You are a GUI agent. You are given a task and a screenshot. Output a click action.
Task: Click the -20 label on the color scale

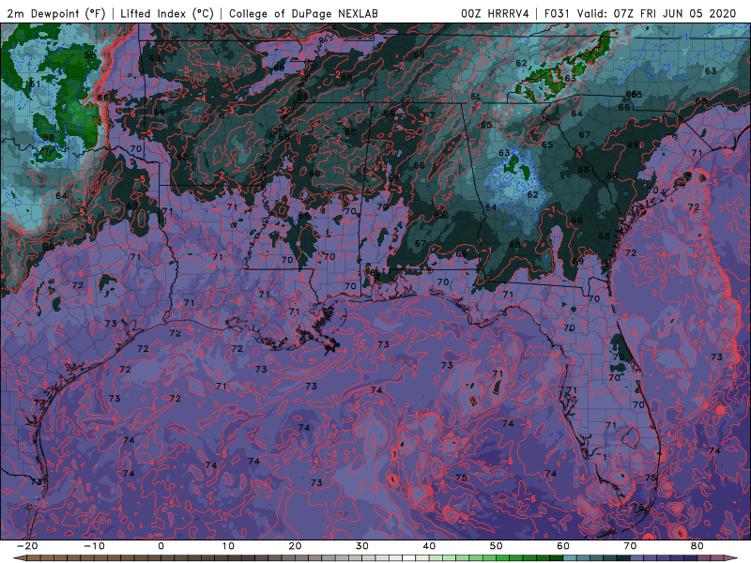[27, 546]
